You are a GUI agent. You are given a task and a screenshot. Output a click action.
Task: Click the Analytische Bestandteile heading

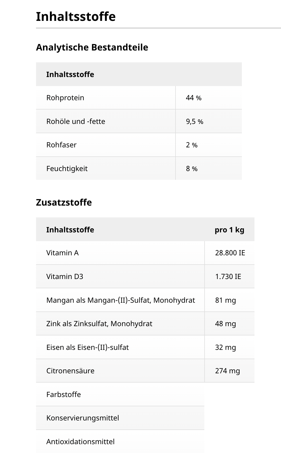click(92, 47)
